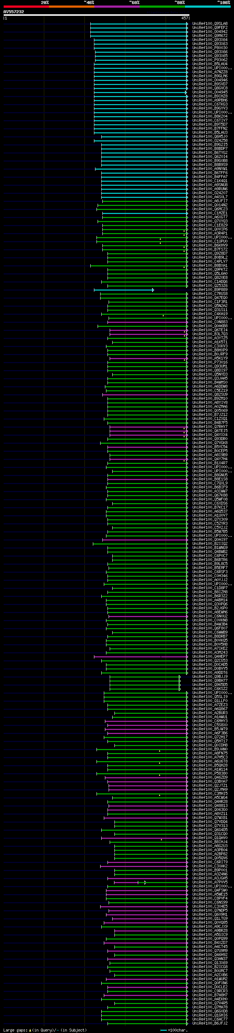Click the white query sequence bar
This screenshot has width=234, height=1033.
coord(97,15)
